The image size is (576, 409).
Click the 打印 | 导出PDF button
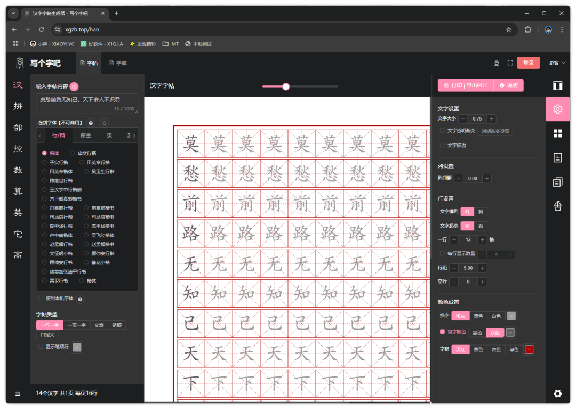pyautogui.click(x=465, y=85)
